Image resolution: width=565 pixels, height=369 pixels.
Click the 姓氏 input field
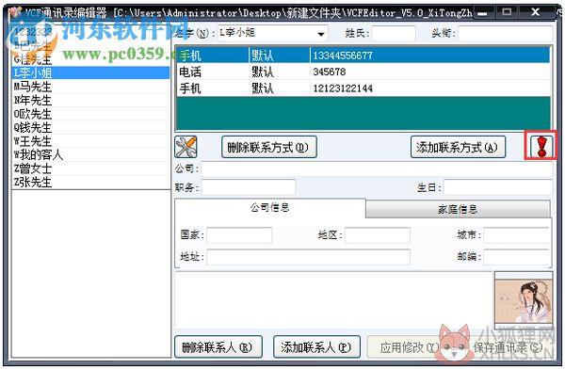394,34
